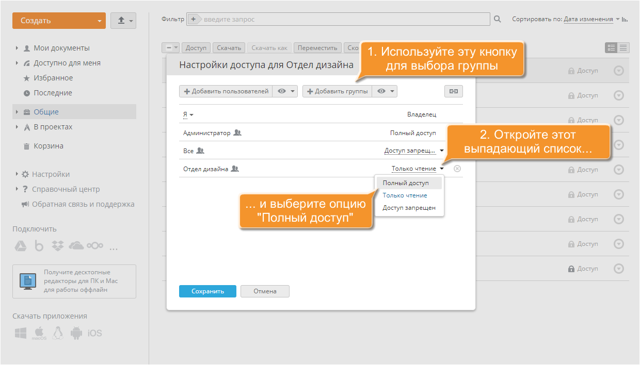Open Мои документы folder
This screenshot has height=365, width=640.
(x=61, y=48)
